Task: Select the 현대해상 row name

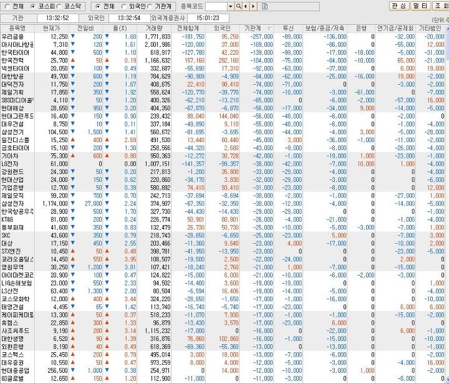Action: [12, 108]
